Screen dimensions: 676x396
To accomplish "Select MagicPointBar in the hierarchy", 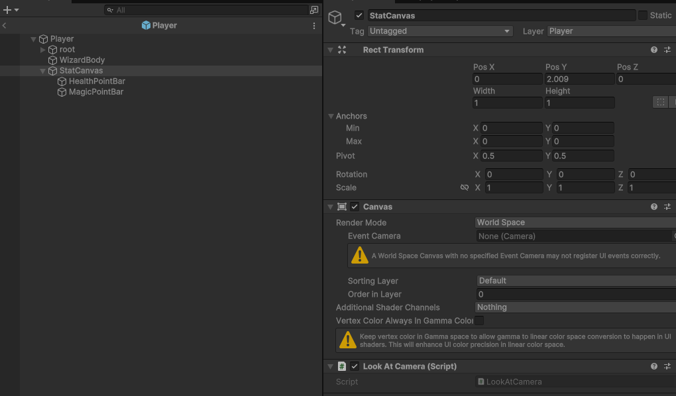I will coord(95,92).
